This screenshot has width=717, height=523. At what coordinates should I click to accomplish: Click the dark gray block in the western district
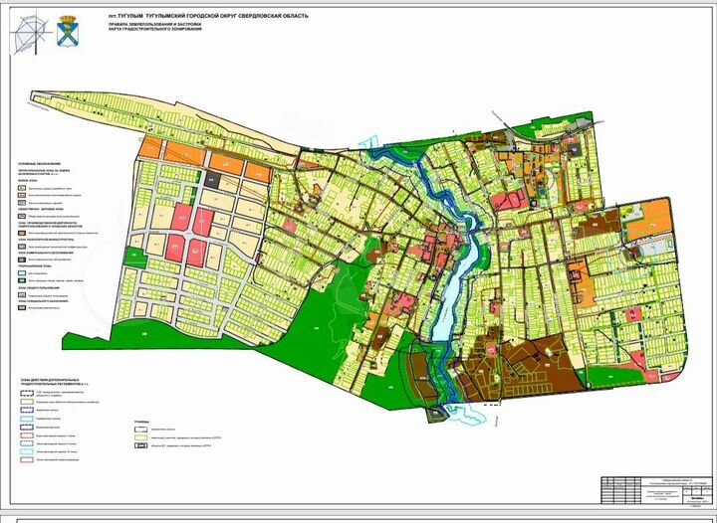pos(213,179)
